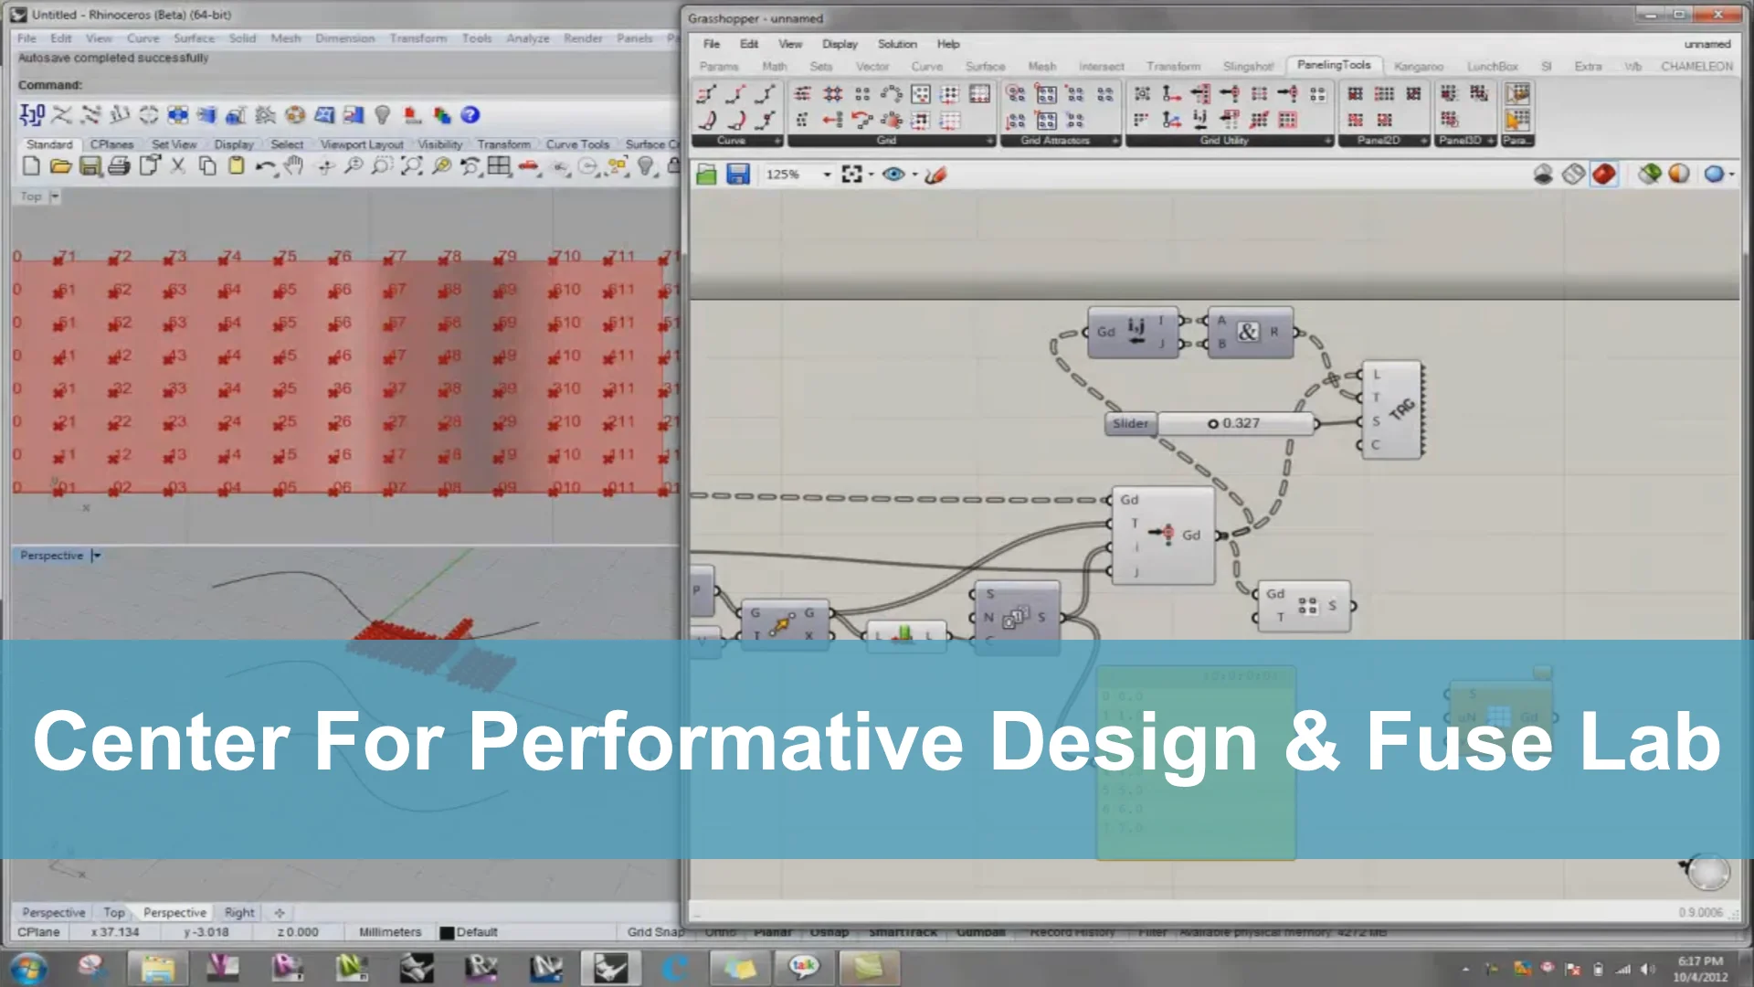Save the Grasshopper definition using the disk icon
Viewport: 1754px width, 987px height.
tap(738, 174)
